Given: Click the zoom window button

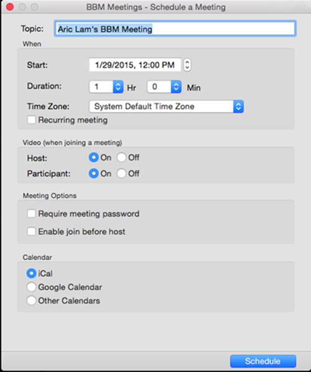Looking at the screenshot, I should (35, 7).
